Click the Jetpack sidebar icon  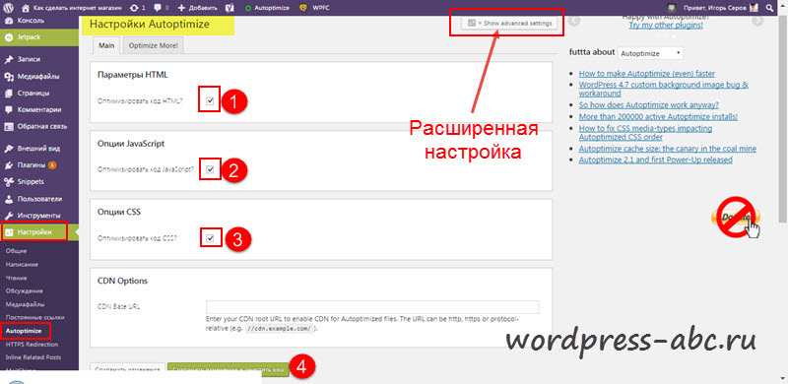(8, 37)
